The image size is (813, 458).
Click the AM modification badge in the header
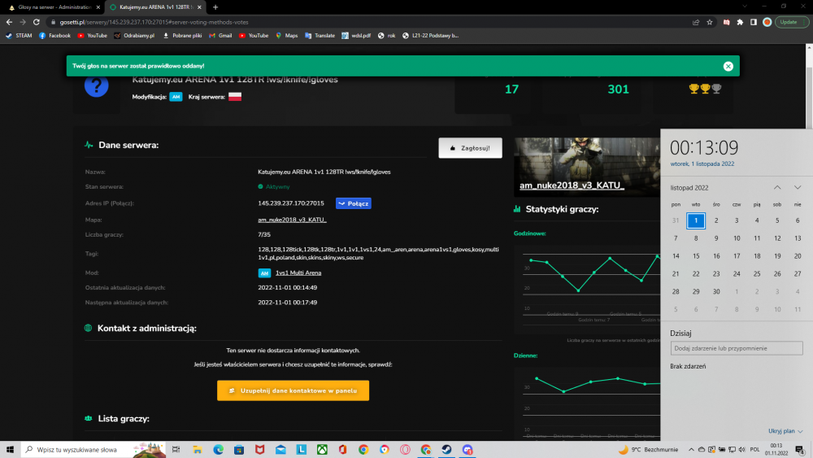click(x=176, y=97)
